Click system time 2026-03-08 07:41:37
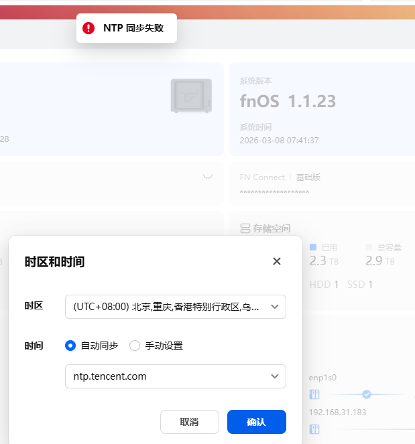415x444 pixels. click(279, 141)
